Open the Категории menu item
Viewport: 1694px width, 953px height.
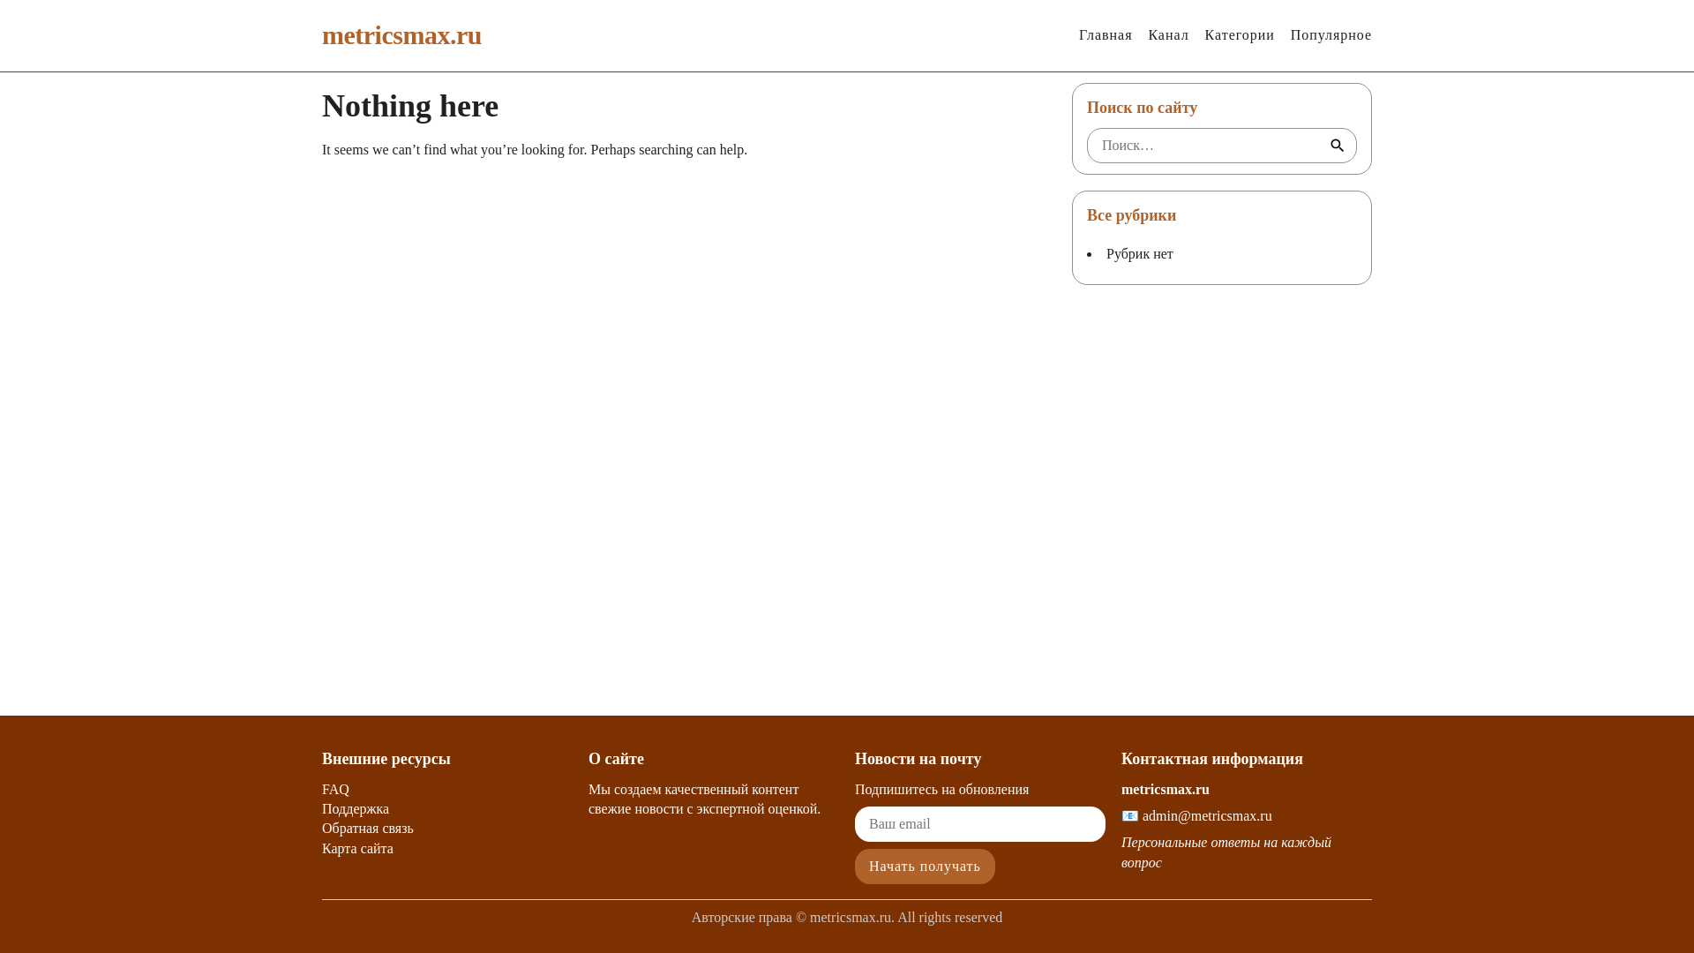[1239, 35]
